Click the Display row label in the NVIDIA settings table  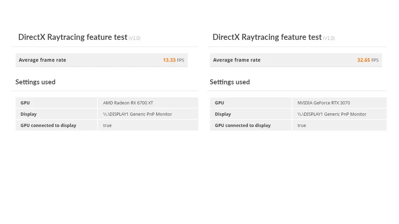[223, 114]
